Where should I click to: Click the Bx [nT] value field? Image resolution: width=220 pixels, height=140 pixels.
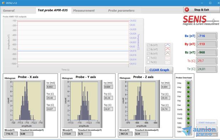pyautogui.click(x=206, y=36)
